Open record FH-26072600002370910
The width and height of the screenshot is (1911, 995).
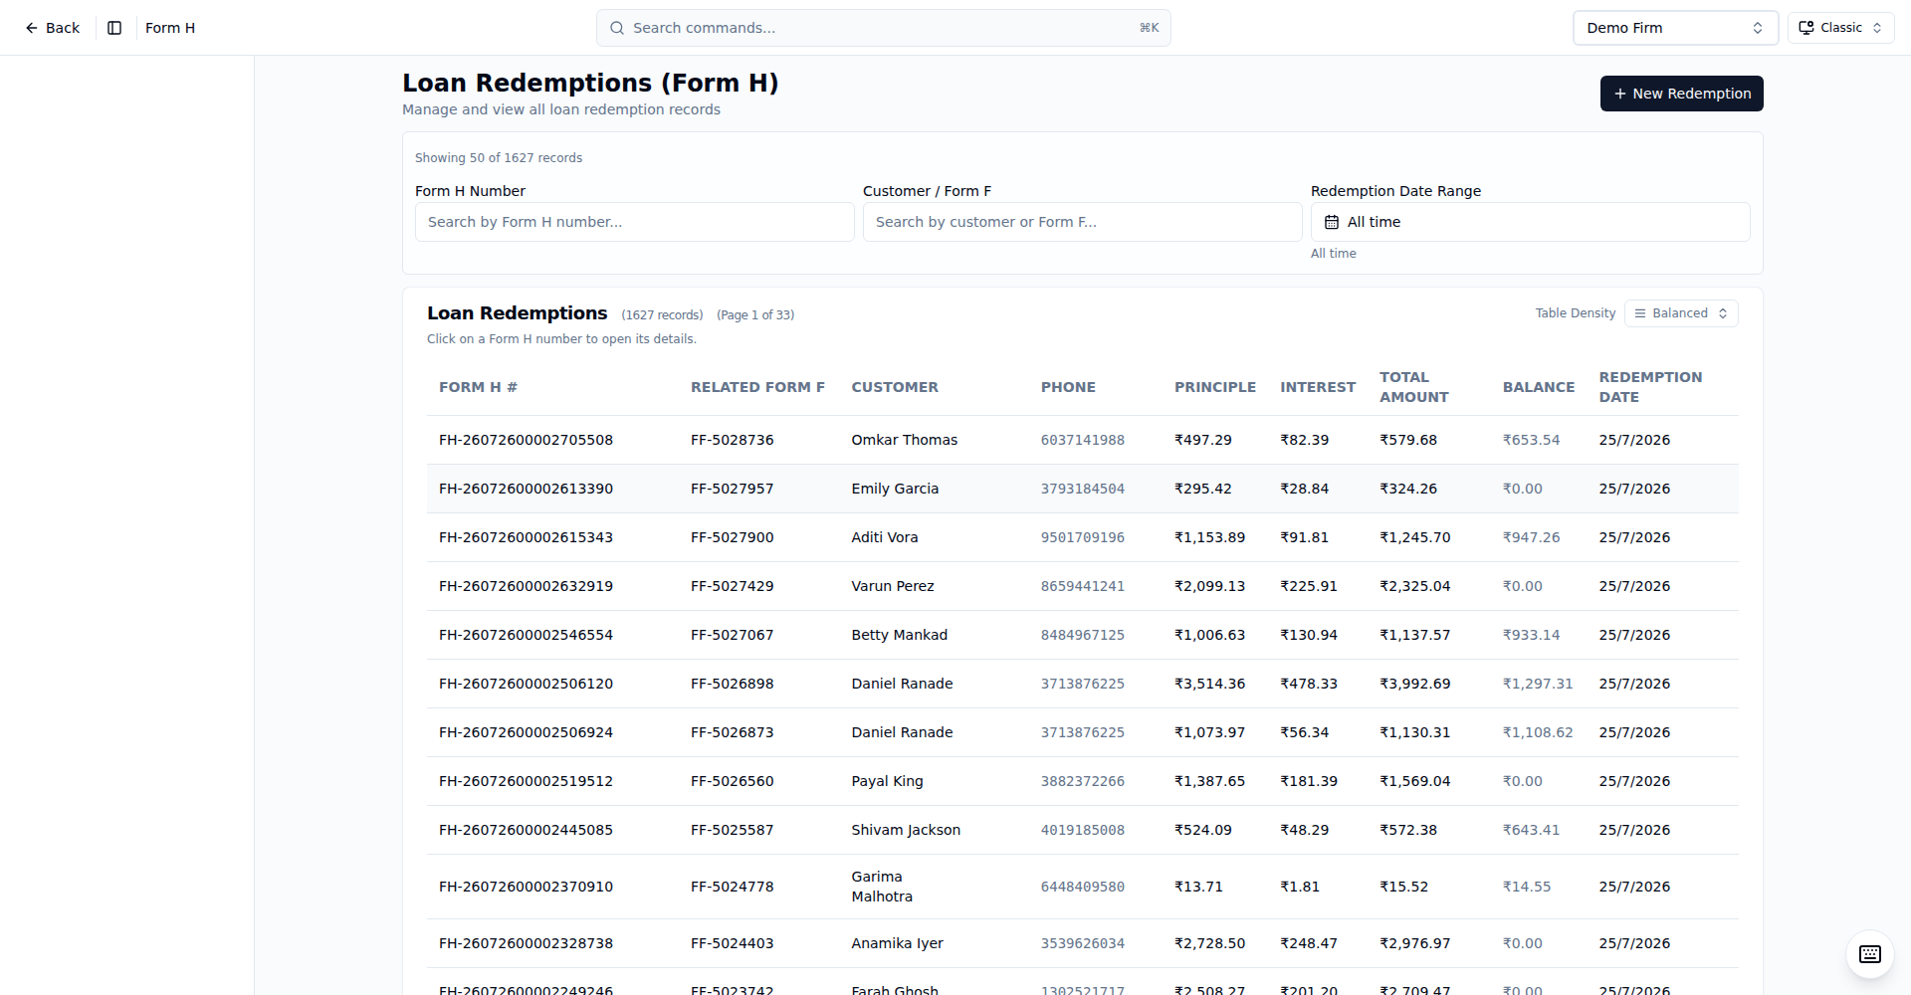click(x=526, y=887)
